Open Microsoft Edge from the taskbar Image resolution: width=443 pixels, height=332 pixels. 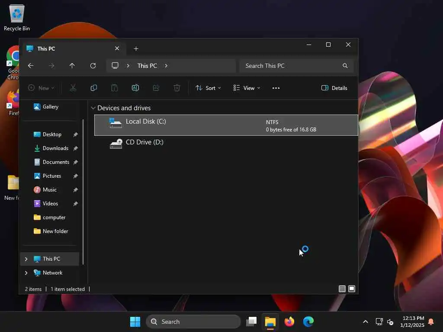click(308, 322)
